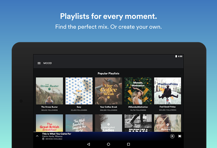217x148 pixels.
Task: Pause the currently playing song
Action: click(x=172, y=136)
